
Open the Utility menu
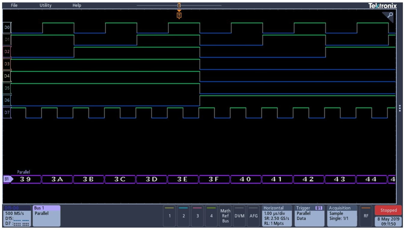click(x=45, y=5)
